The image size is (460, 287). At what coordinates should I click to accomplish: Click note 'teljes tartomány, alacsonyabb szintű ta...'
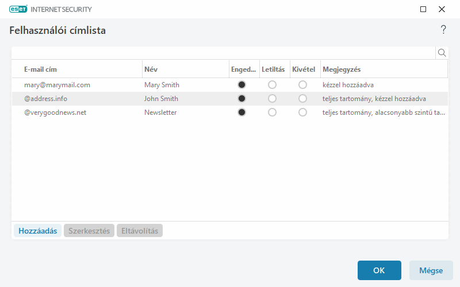click(384, 113)
